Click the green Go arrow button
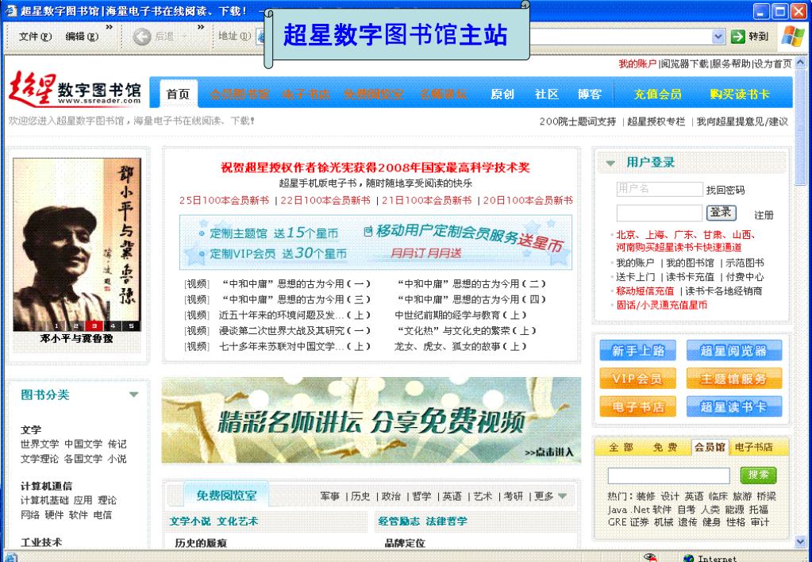This screenshot has width=812, height=562. (737, 37)
